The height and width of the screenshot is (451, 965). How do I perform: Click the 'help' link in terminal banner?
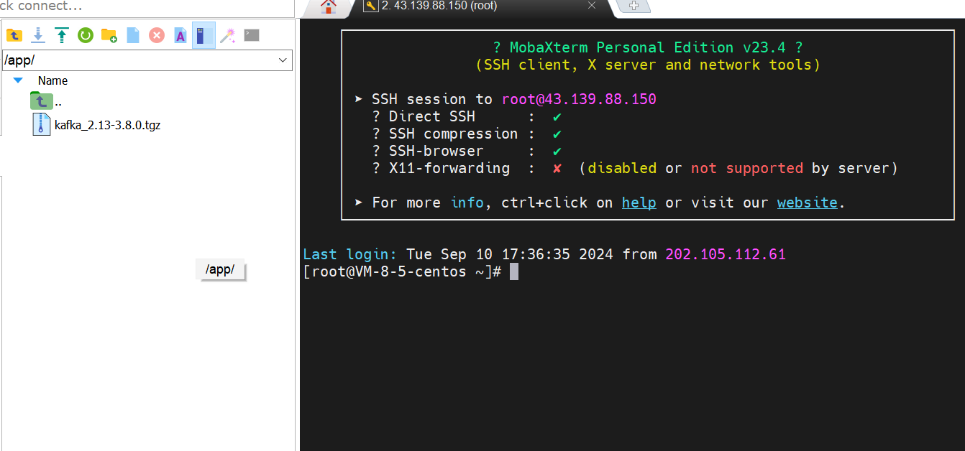tap(639, 203)
